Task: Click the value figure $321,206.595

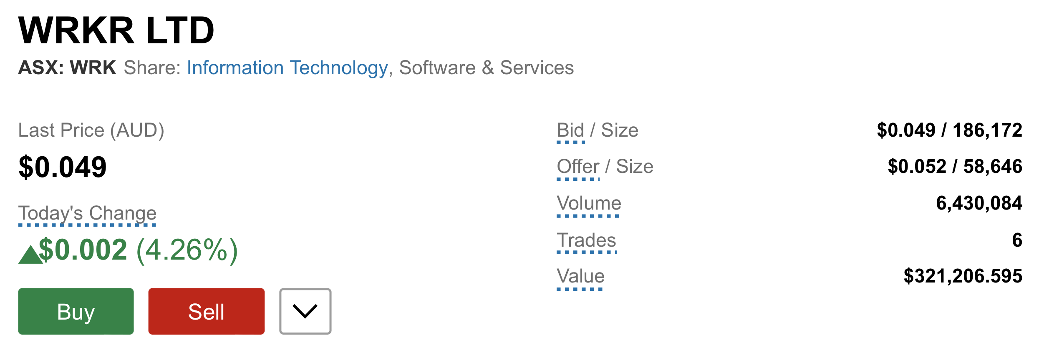Action: click(963, 276)
